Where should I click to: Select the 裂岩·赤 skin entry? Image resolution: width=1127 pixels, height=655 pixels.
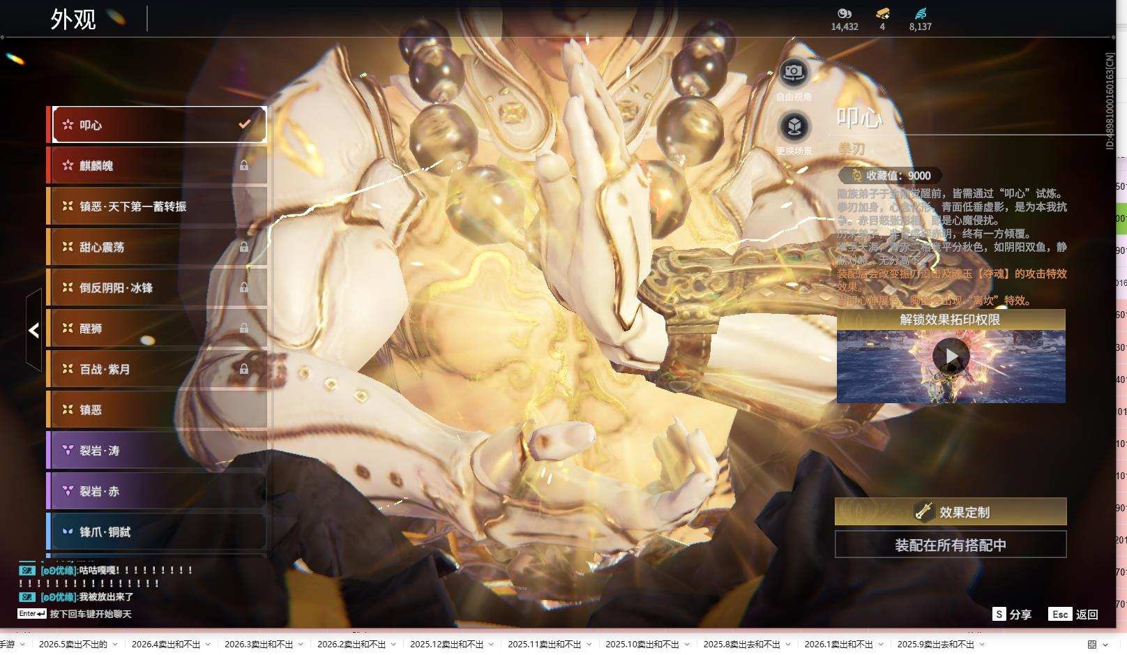157,491
